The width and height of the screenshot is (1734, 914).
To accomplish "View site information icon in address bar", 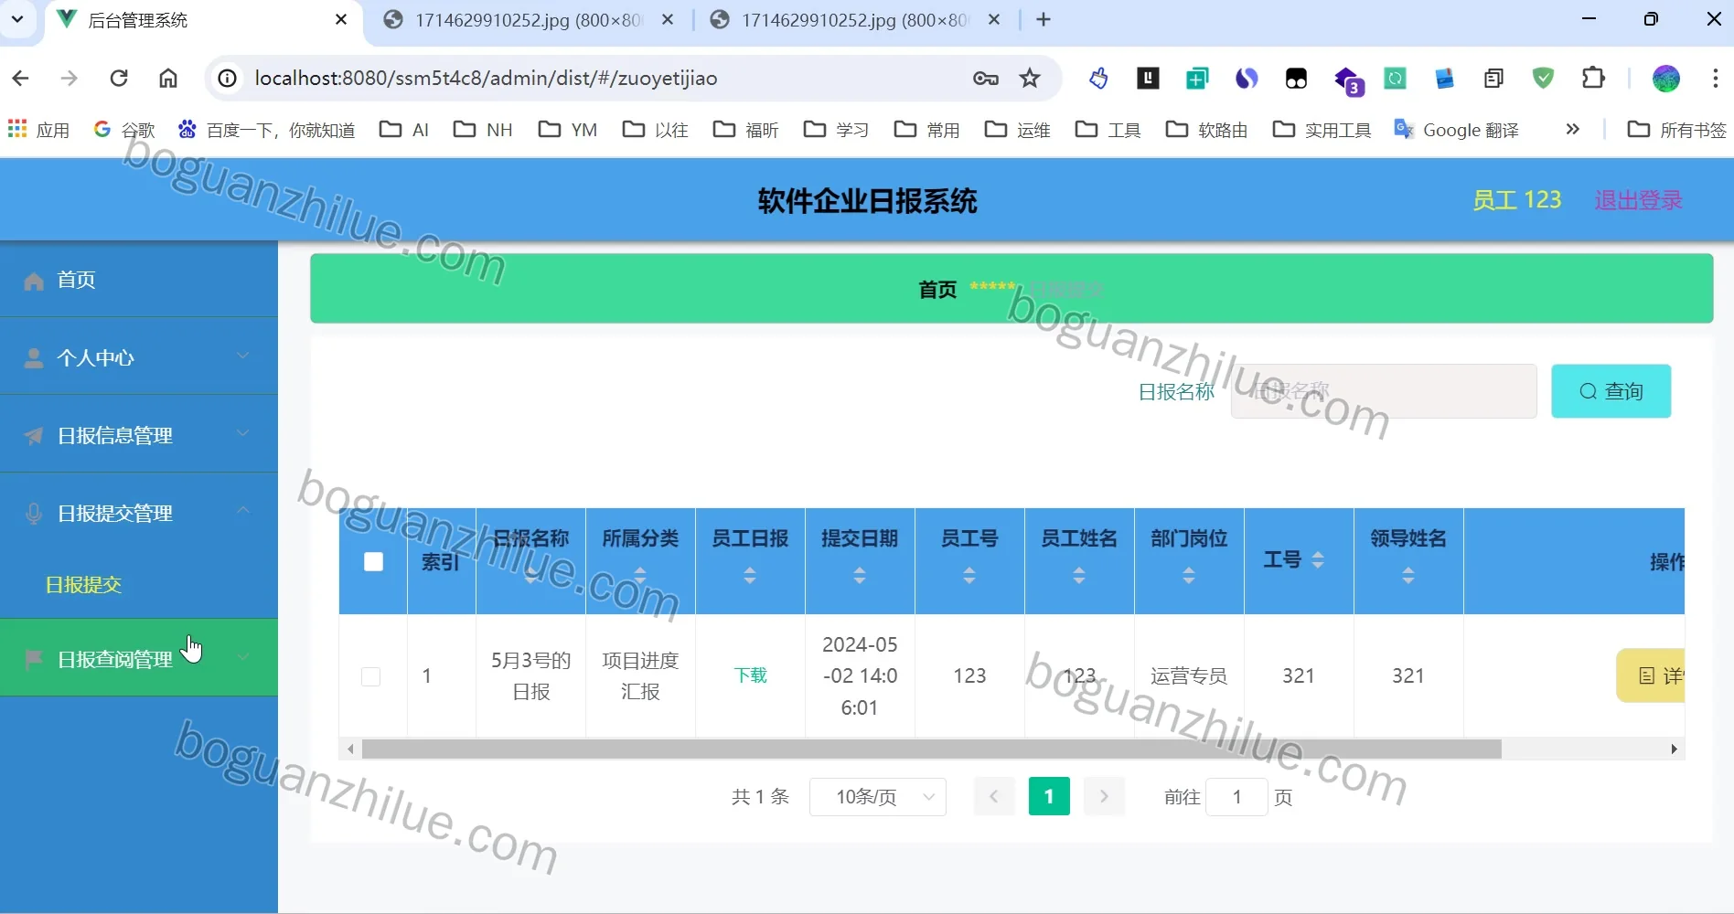I will click(228, 79).
